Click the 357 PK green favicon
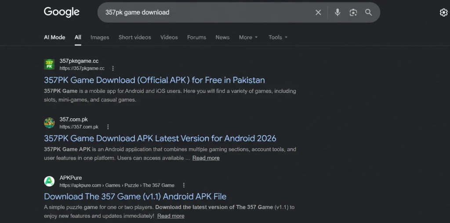450x223 pixels. click(x=49, y=64)
